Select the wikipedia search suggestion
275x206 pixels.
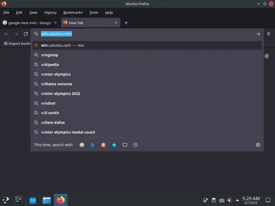click(147, 65)
